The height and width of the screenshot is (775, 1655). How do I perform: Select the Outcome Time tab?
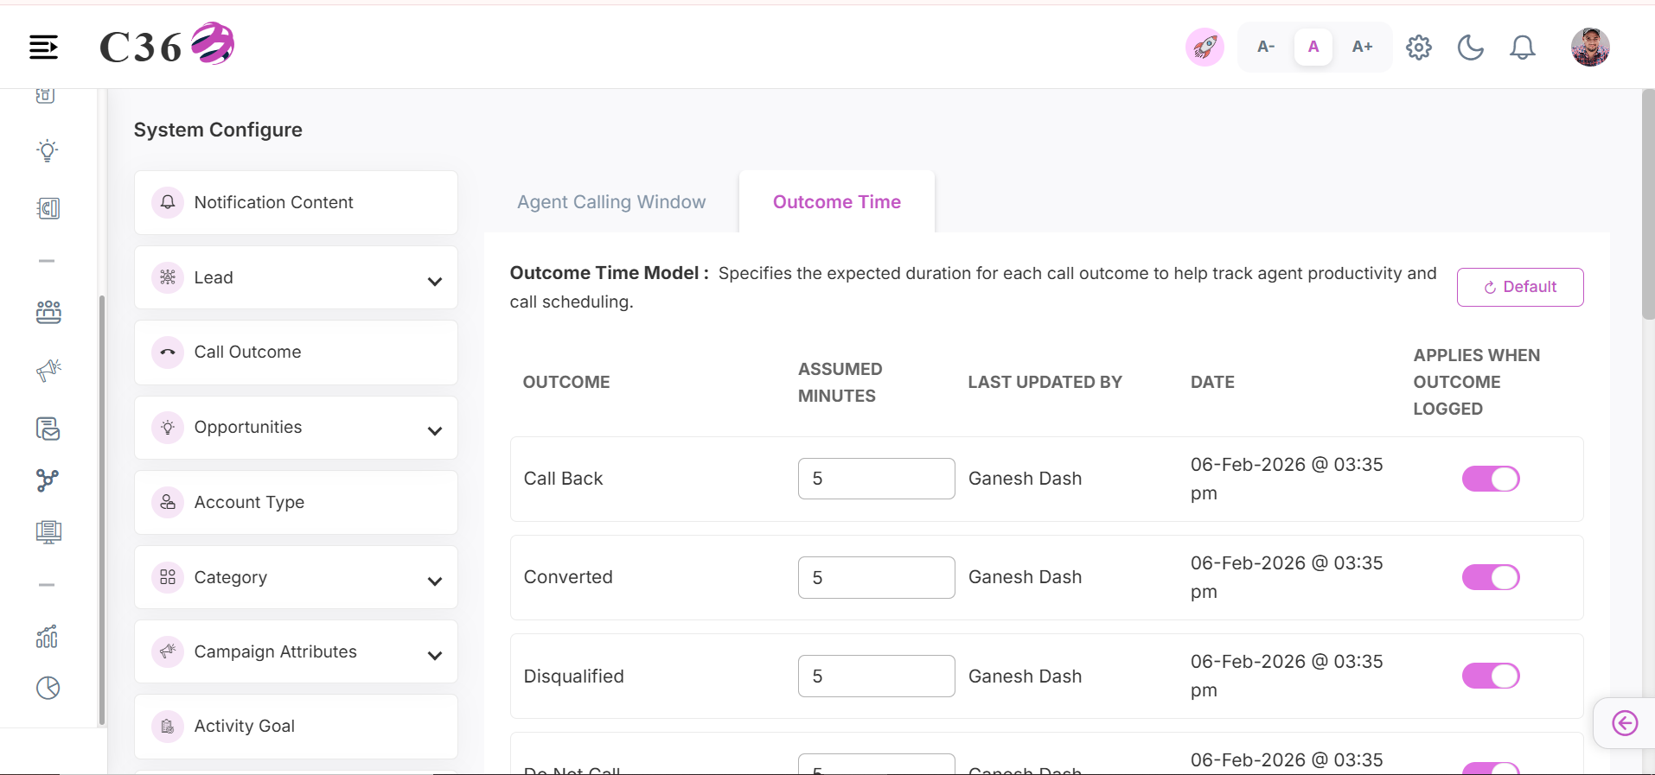pos(837,202)
